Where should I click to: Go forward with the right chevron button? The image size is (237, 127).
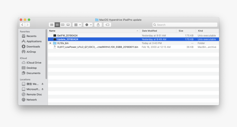pyautogui.click(x=28, y=25)
